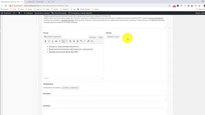Switch editor to Визуально tab
The height and width of the screenshot is (115, 205).
point(93,37)
